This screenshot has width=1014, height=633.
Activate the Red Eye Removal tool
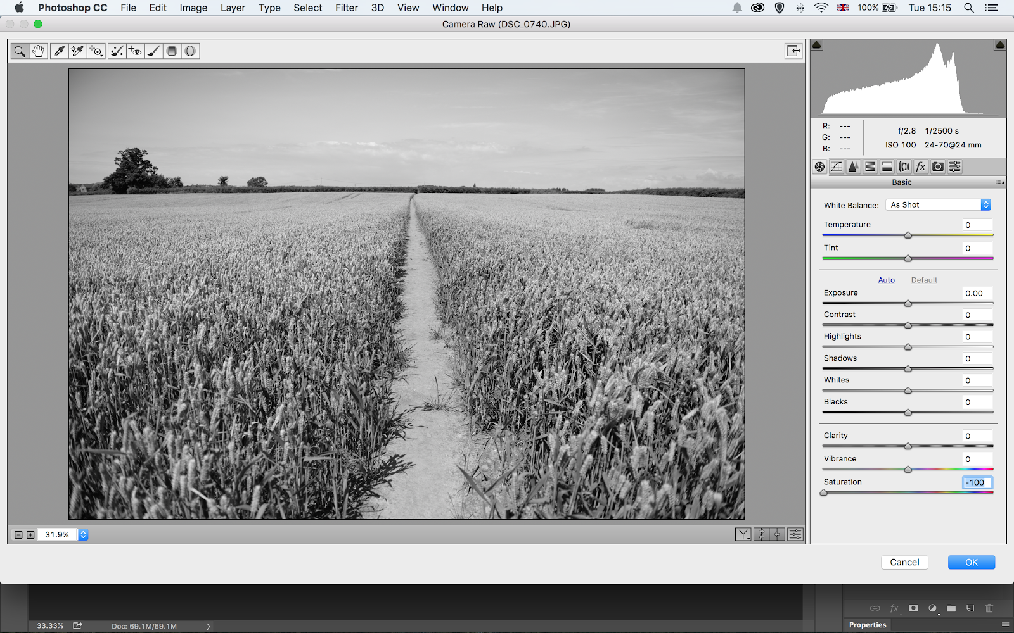(x=135, y=51)
